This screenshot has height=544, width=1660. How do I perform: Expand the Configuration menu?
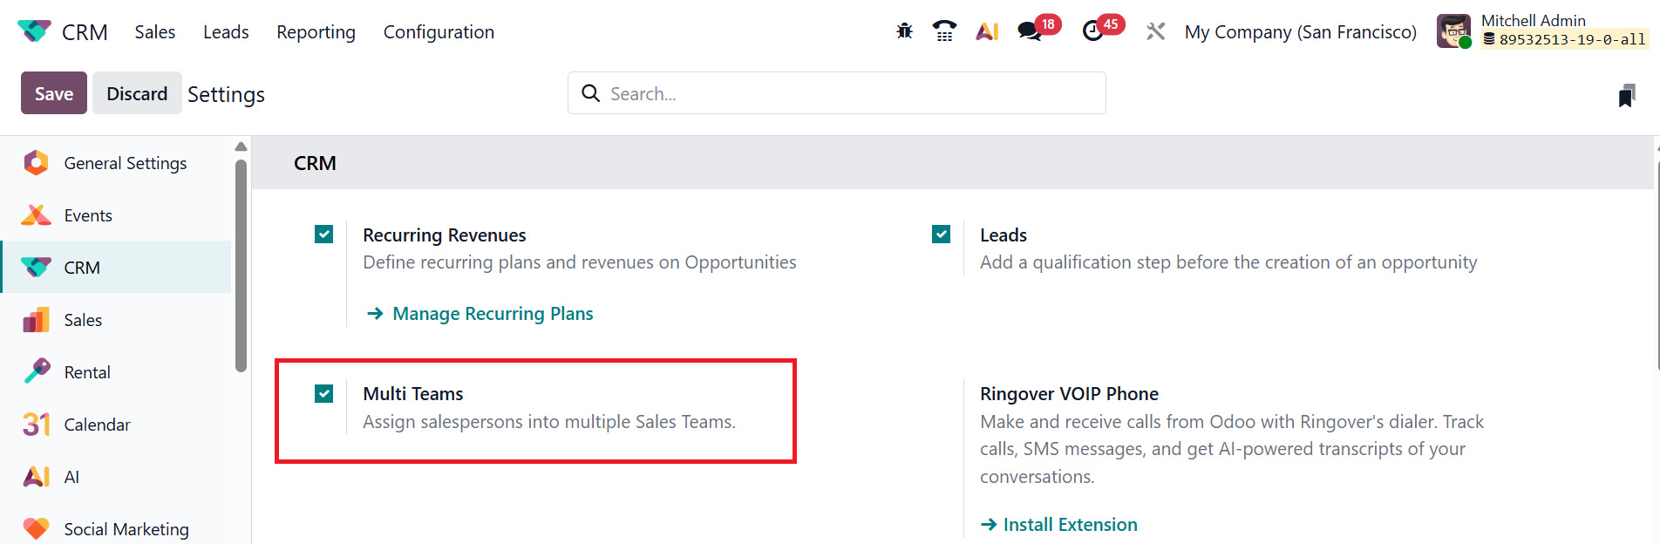[x=439, y=32]
